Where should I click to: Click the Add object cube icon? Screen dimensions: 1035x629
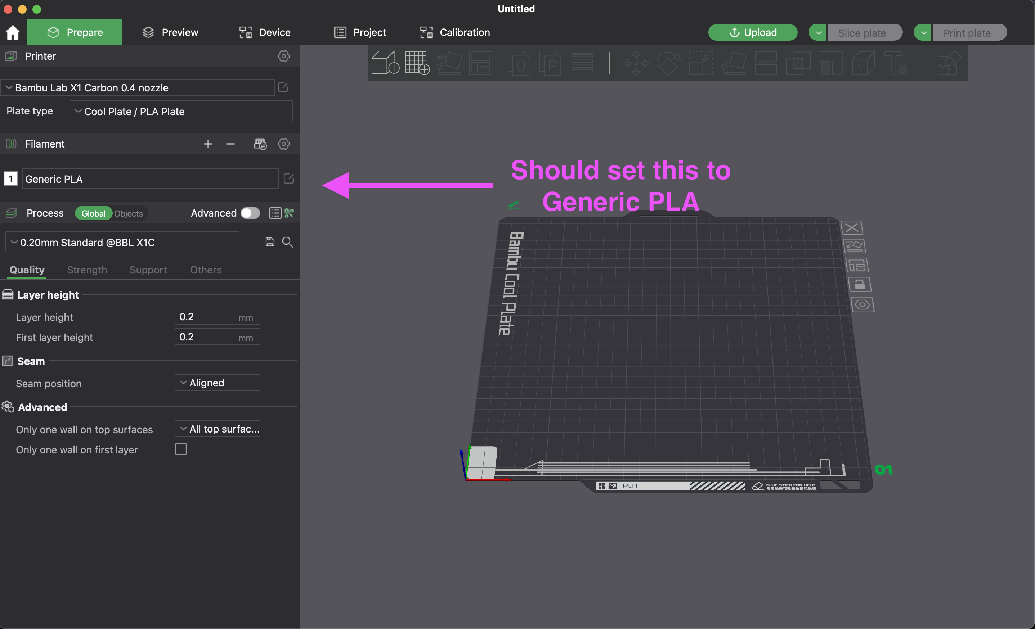point(385,63)
